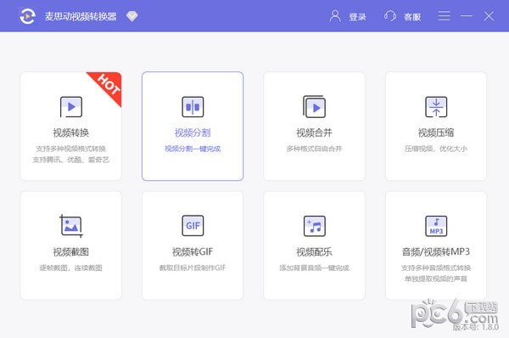Click the 麦思动视频转换器 app title
Image resolution: width=509 pixels, height=338 pixels.
(x=81, y=16)
